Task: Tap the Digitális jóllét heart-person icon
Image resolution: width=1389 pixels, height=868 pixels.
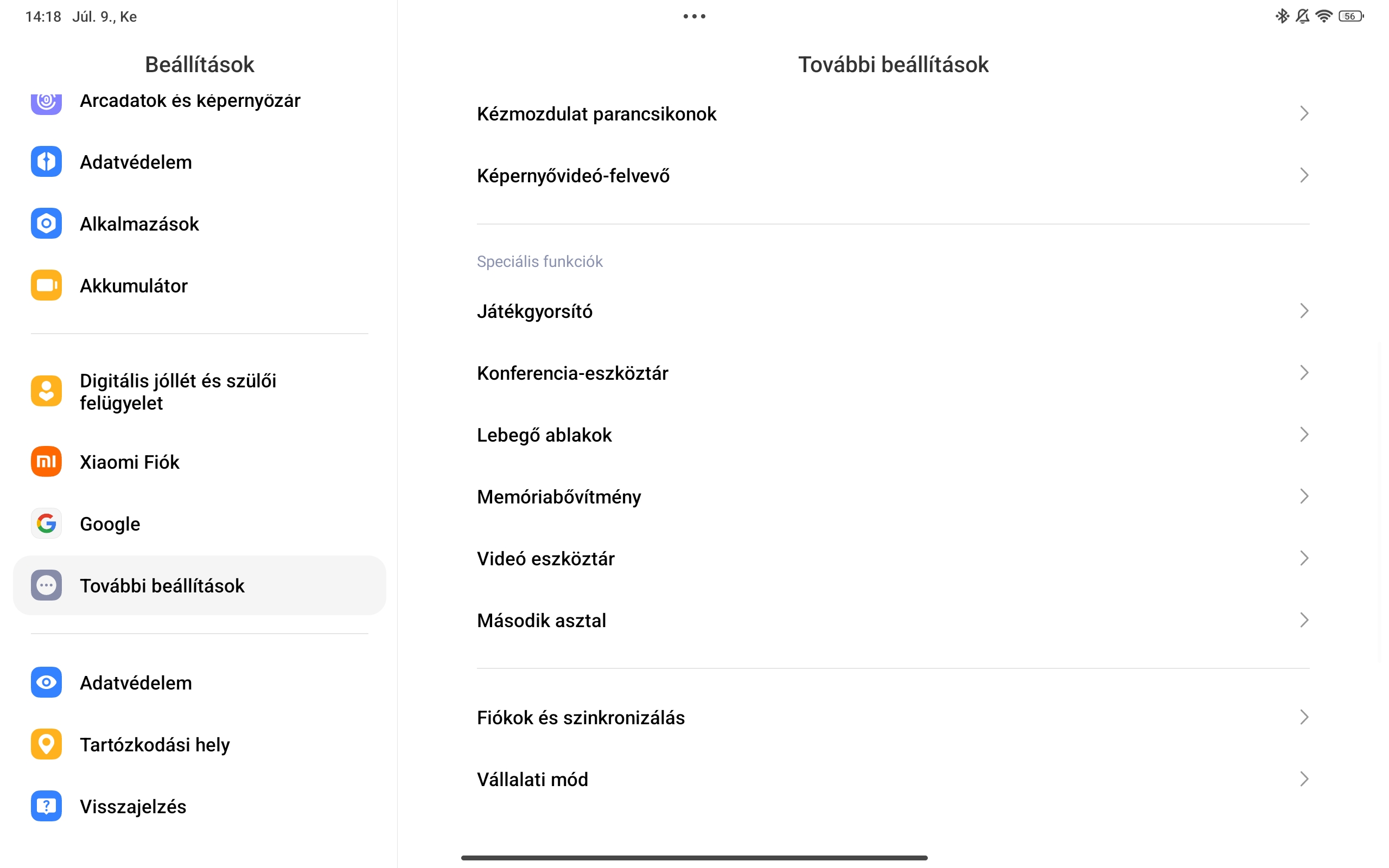Action: pos(46,391)
